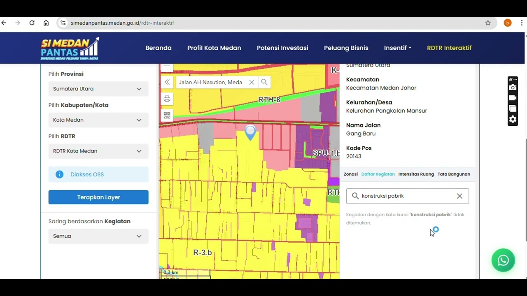Screen dimensions: 527x296
Task: Open the Intensitas Ruang tab
Action: [x=416, y=174]
